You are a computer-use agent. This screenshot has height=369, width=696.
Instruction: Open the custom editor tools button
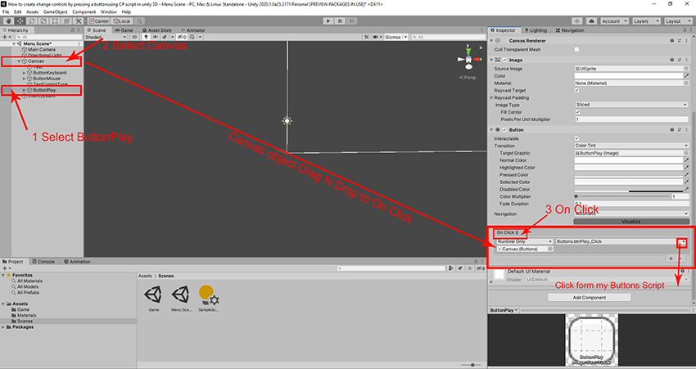point(78,20)
